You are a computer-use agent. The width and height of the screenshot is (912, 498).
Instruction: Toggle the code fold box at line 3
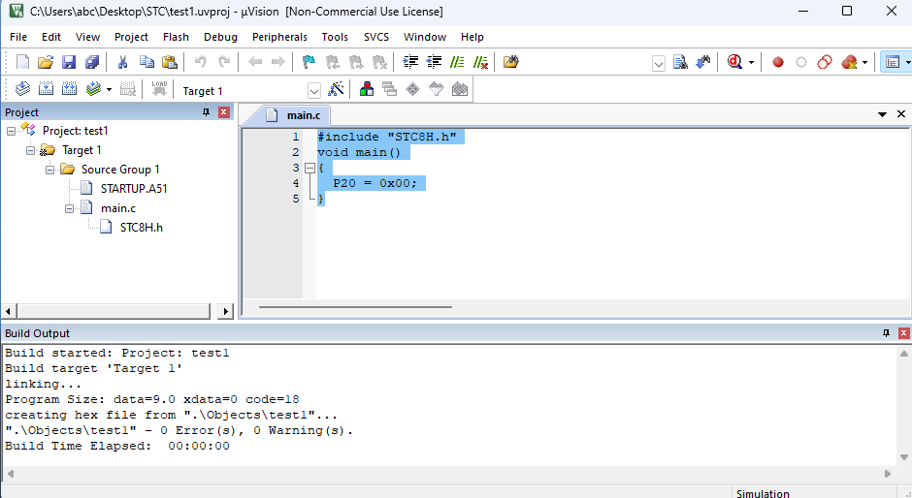coord(309,168)
